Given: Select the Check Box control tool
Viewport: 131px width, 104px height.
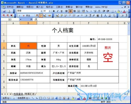Looking at the screenshot, I should click(70, 16).
